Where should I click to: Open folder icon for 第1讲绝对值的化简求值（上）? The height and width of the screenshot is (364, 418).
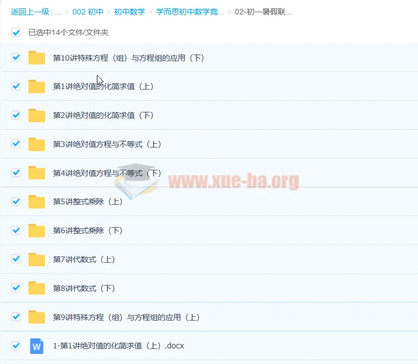37,86
